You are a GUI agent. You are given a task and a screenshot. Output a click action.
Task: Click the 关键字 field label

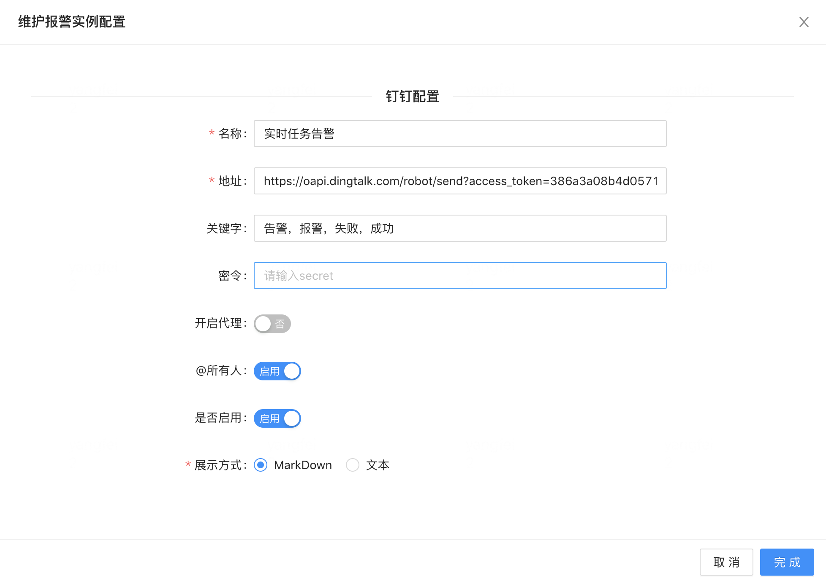(226, 228)
